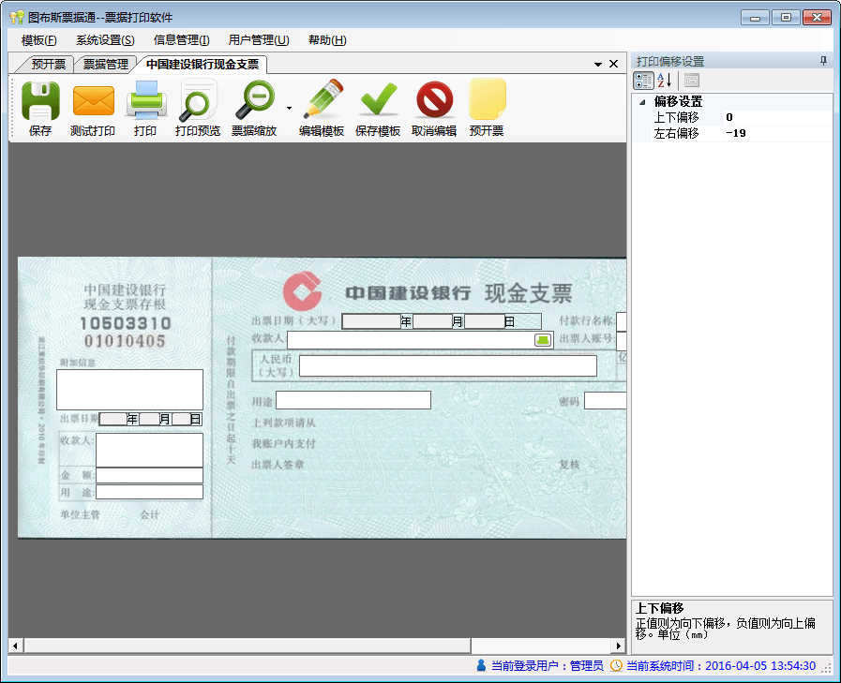841x683 pixels.
Task: Collapse the 偏移设置 category
Action: [642, 102]
